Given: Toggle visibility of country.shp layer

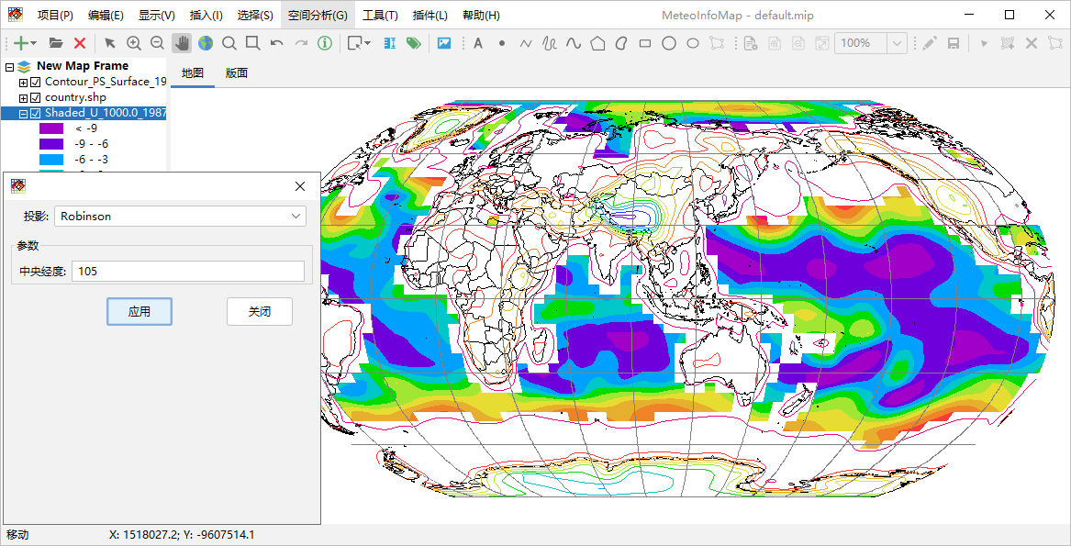Looking at the screenshot, I should (x=36, y=97).
